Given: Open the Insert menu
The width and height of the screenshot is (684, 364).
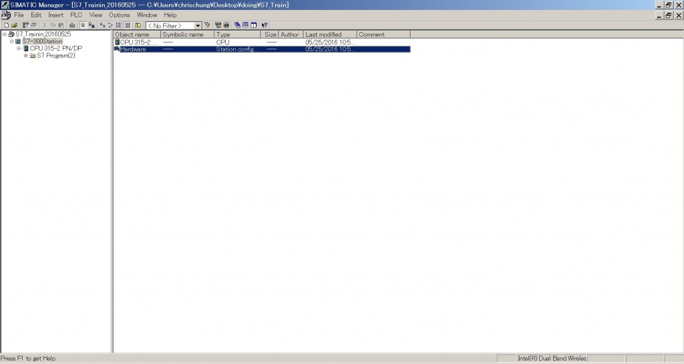Looking at the screenshot, I should point(56,15).
